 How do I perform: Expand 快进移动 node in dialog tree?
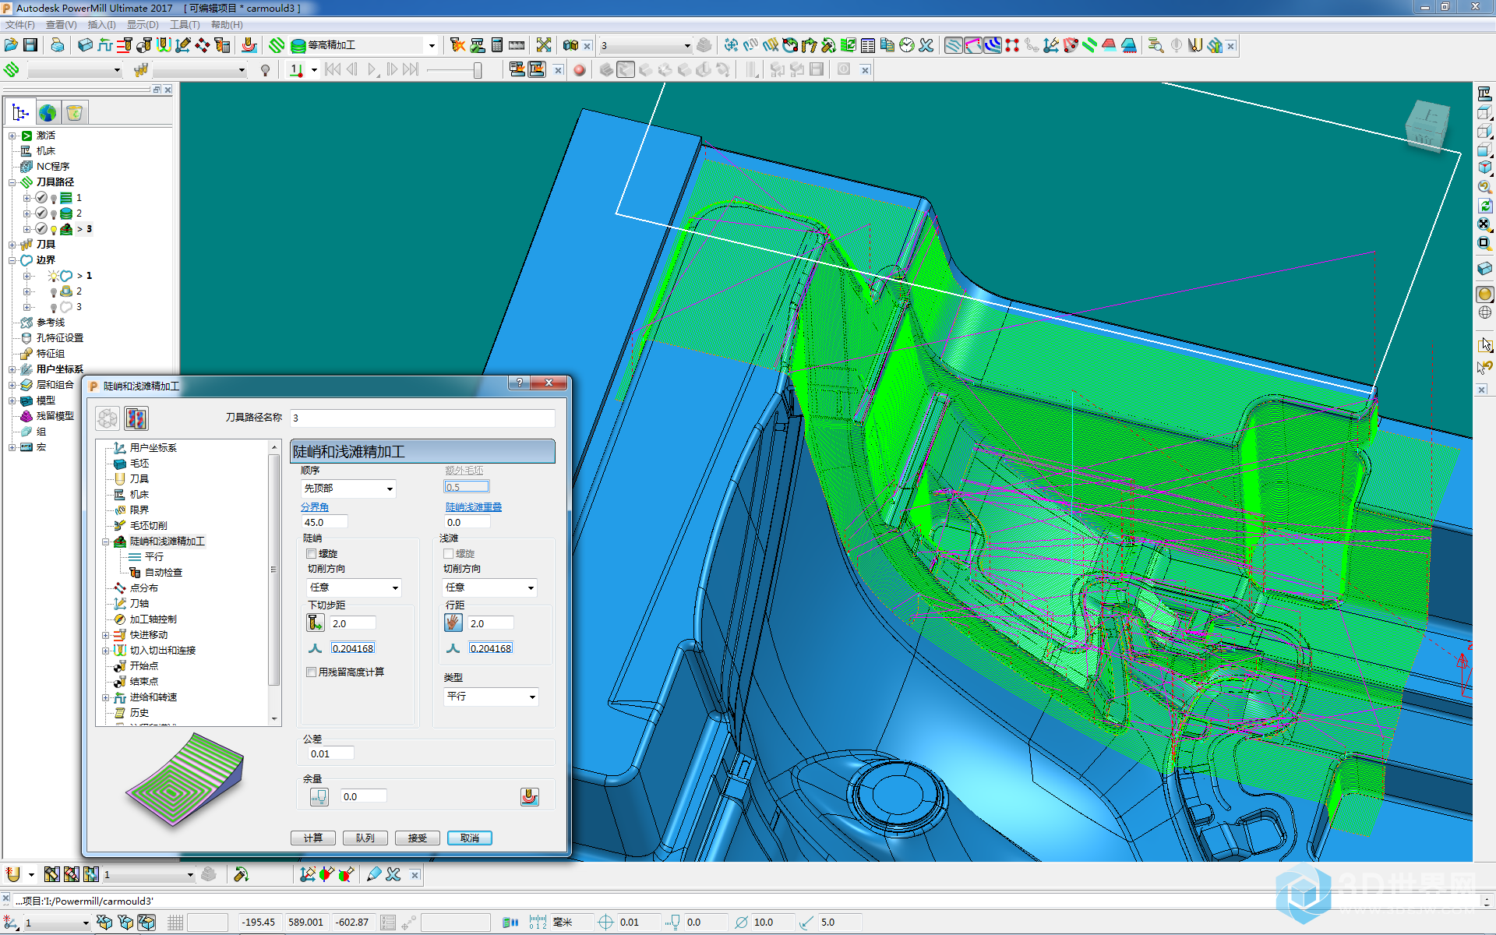(105, 635)
